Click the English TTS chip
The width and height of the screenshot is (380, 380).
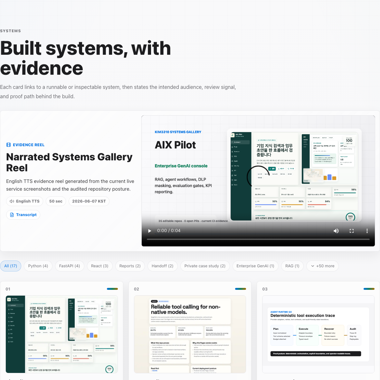point(25,201)
